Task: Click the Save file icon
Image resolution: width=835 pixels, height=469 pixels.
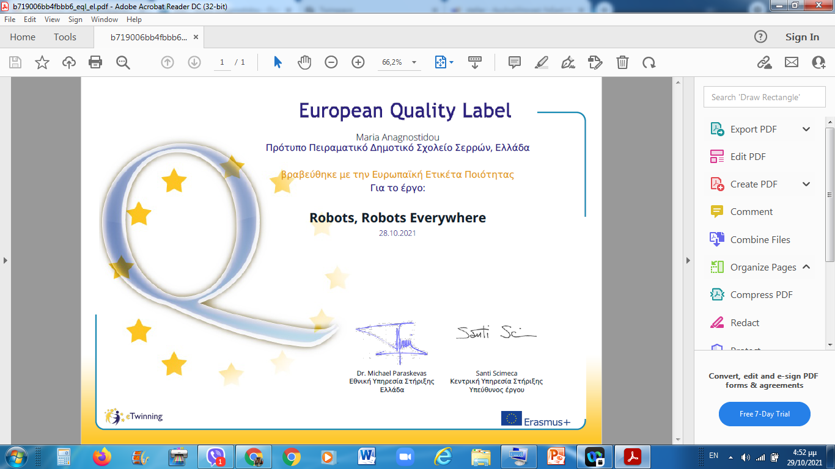Action: (15, 62)
